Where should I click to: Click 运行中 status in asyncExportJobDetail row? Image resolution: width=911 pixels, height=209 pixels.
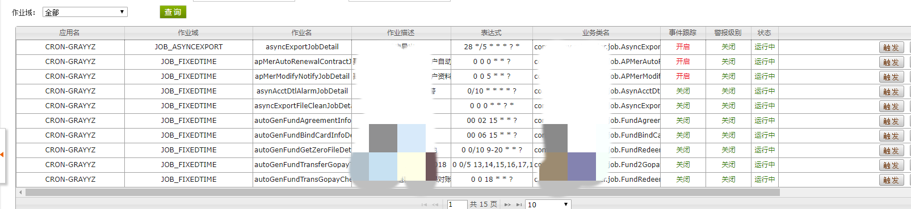(765, 47)
